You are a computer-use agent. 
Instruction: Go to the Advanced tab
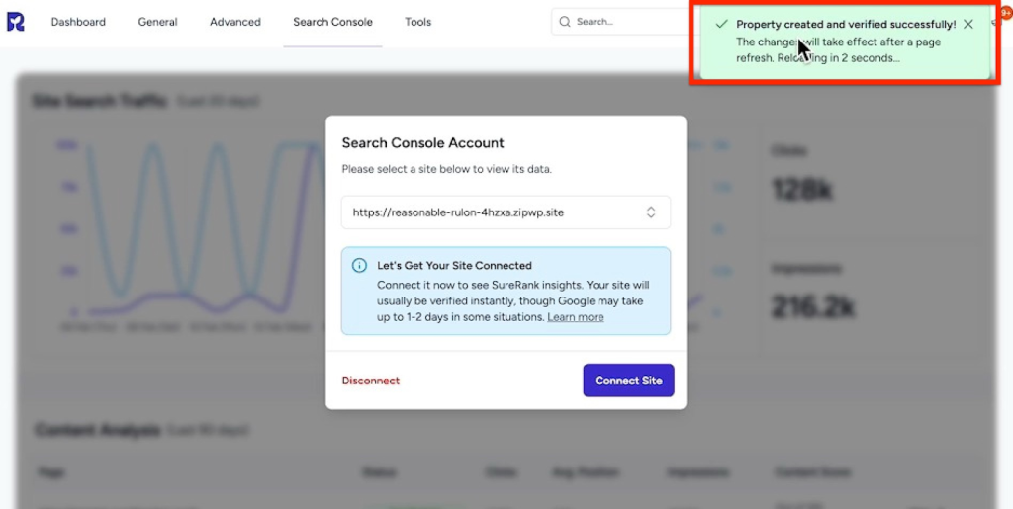tap(235, 22)
